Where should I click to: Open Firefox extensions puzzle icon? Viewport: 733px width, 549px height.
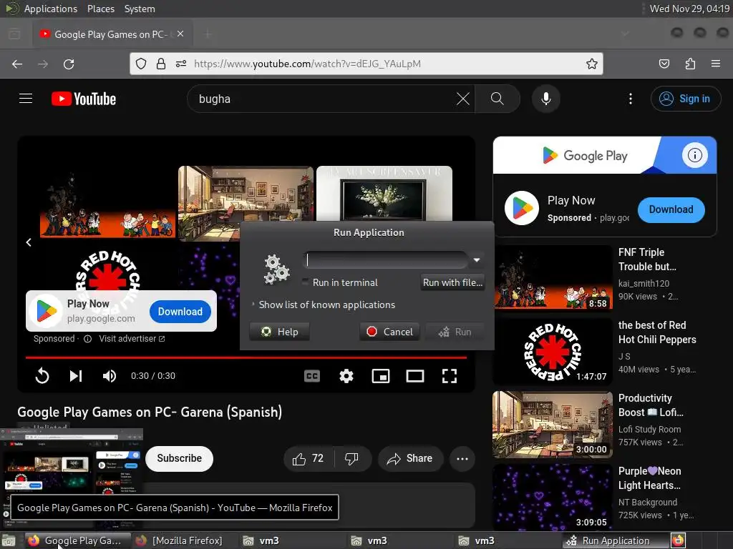click(690, 64)
